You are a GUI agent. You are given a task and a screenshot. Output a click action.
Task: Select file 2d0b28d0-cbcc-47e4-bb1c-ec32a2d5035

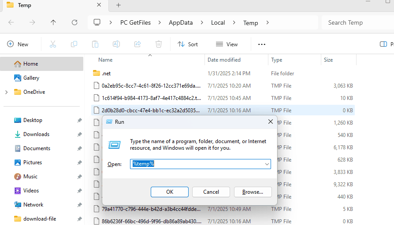223,110
